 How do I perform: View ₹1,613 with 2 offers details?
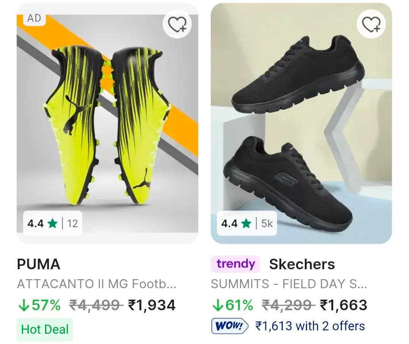point(310,326)
